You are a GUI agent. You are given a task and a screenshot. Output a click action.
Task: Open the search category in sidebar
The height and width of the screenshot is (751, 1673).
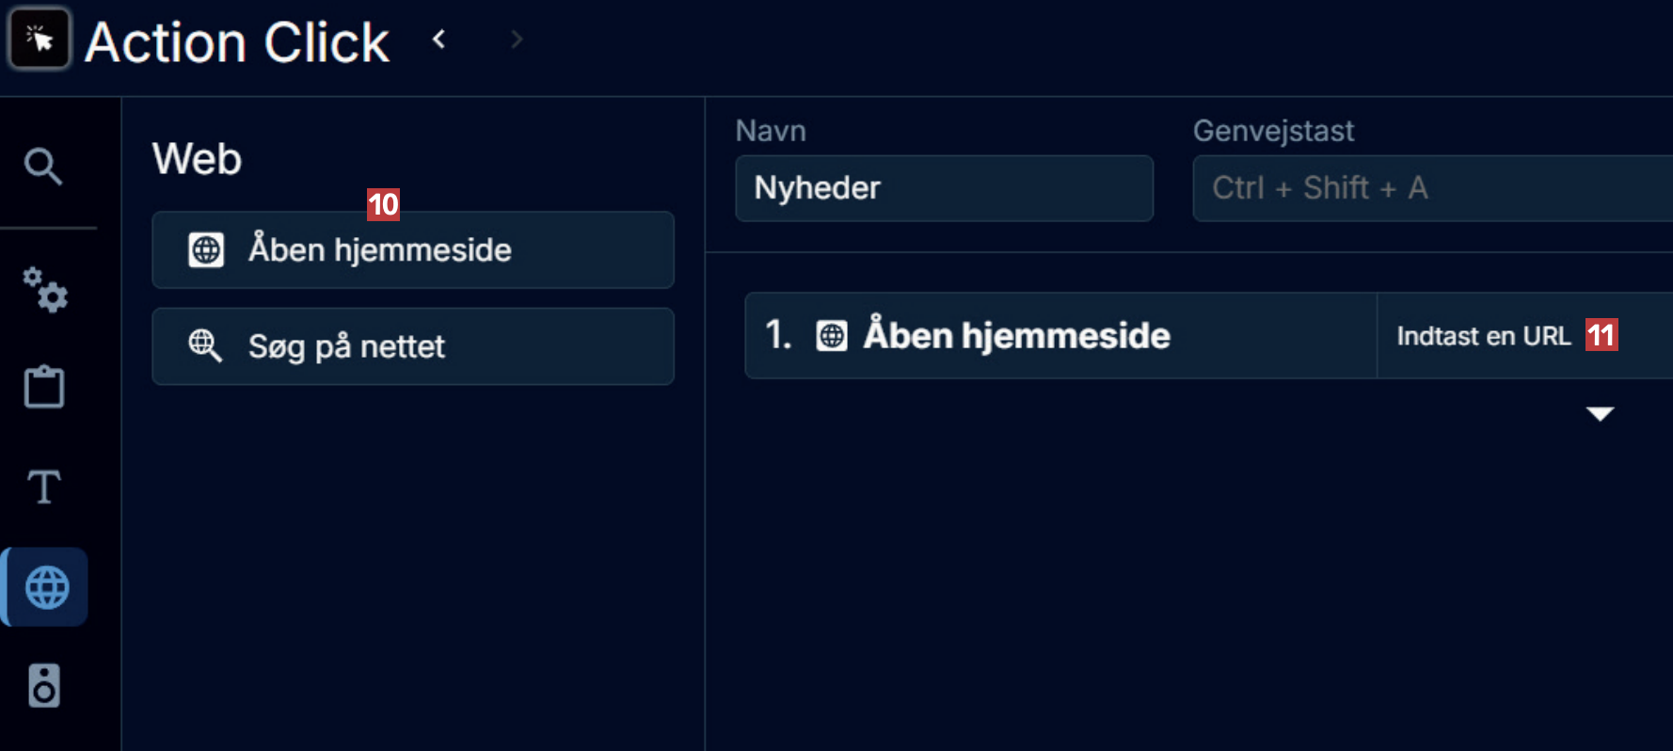43,167
